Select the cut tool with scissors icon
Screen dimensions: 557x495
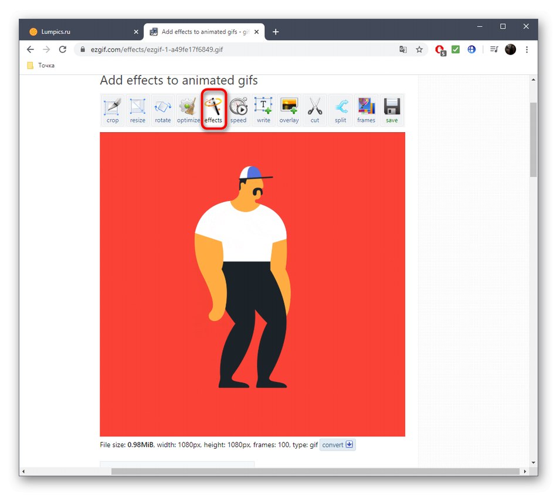point(315,110)
